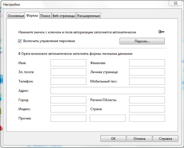The image size is (184, 148).
Task: Open help with the Справка button
Action: (x=166, y=139)
